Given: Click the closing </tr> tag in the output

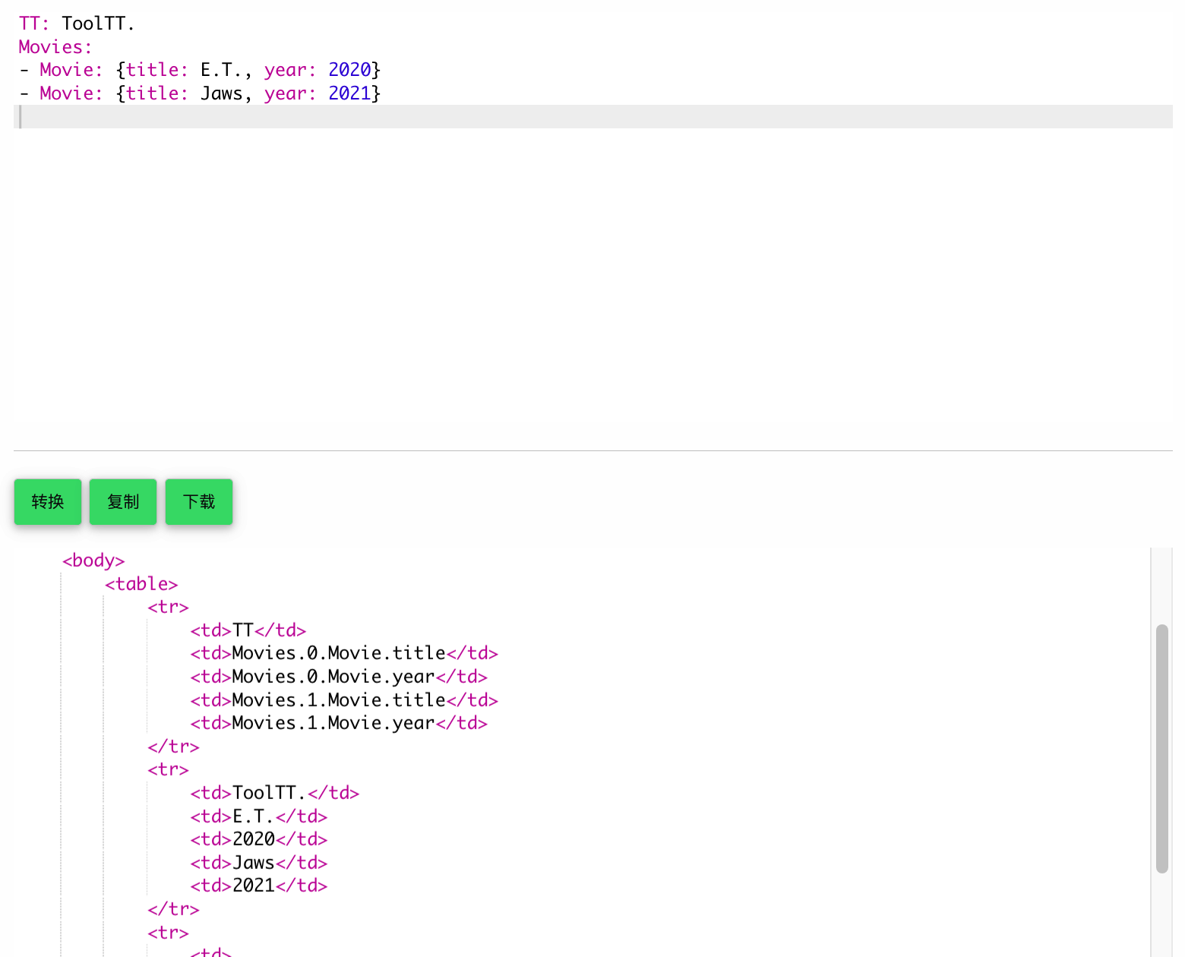Looking at the screenshot, I should [x=173, y=747].
